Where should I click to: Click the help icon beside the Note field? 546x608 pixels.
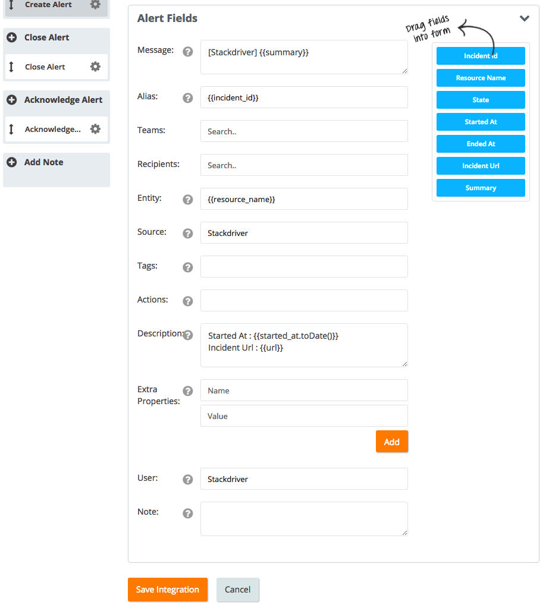(187, 514)
